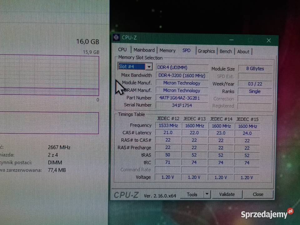Image resolution: width=300 pixels, height=225 pixels.
Task: Close CPU-Z with the X icon
Action: click(269, 40)
